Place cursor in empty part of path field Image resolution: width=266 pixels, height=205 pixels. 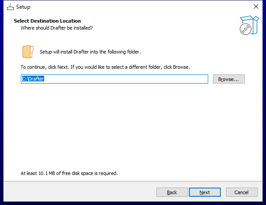point(126,79)
